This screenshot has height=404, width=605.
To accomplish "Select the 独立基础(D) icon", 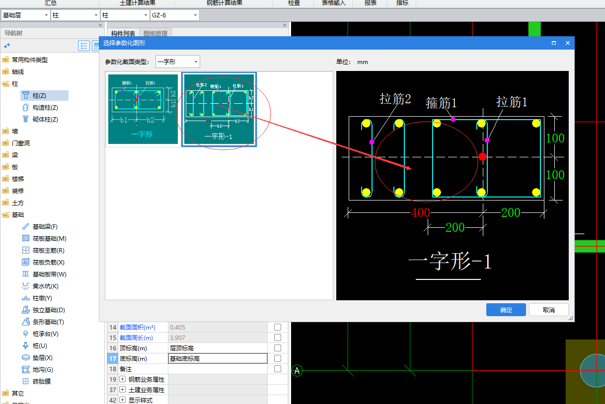I will point(26,310).
